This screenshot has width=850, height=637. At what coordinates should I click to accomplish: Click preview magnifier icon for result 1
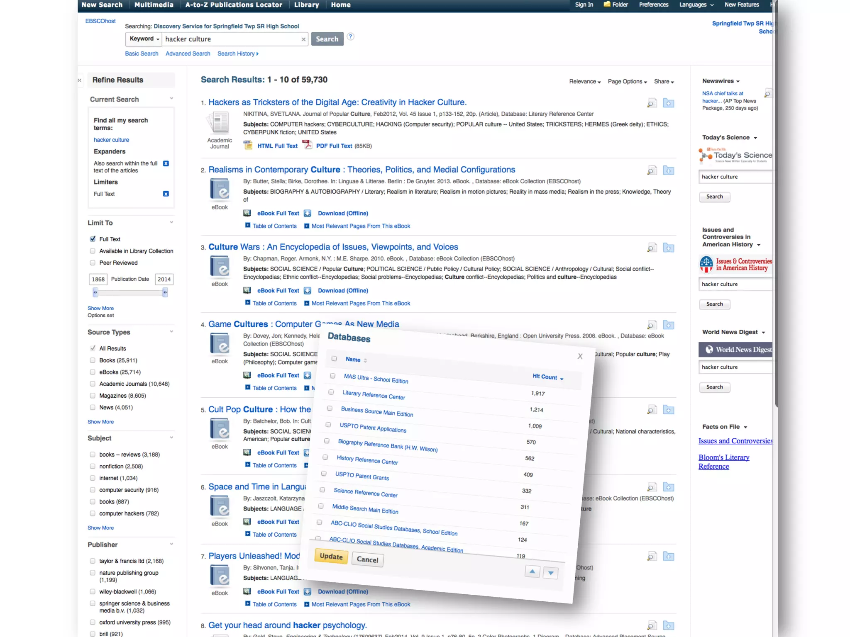[652, 103]
